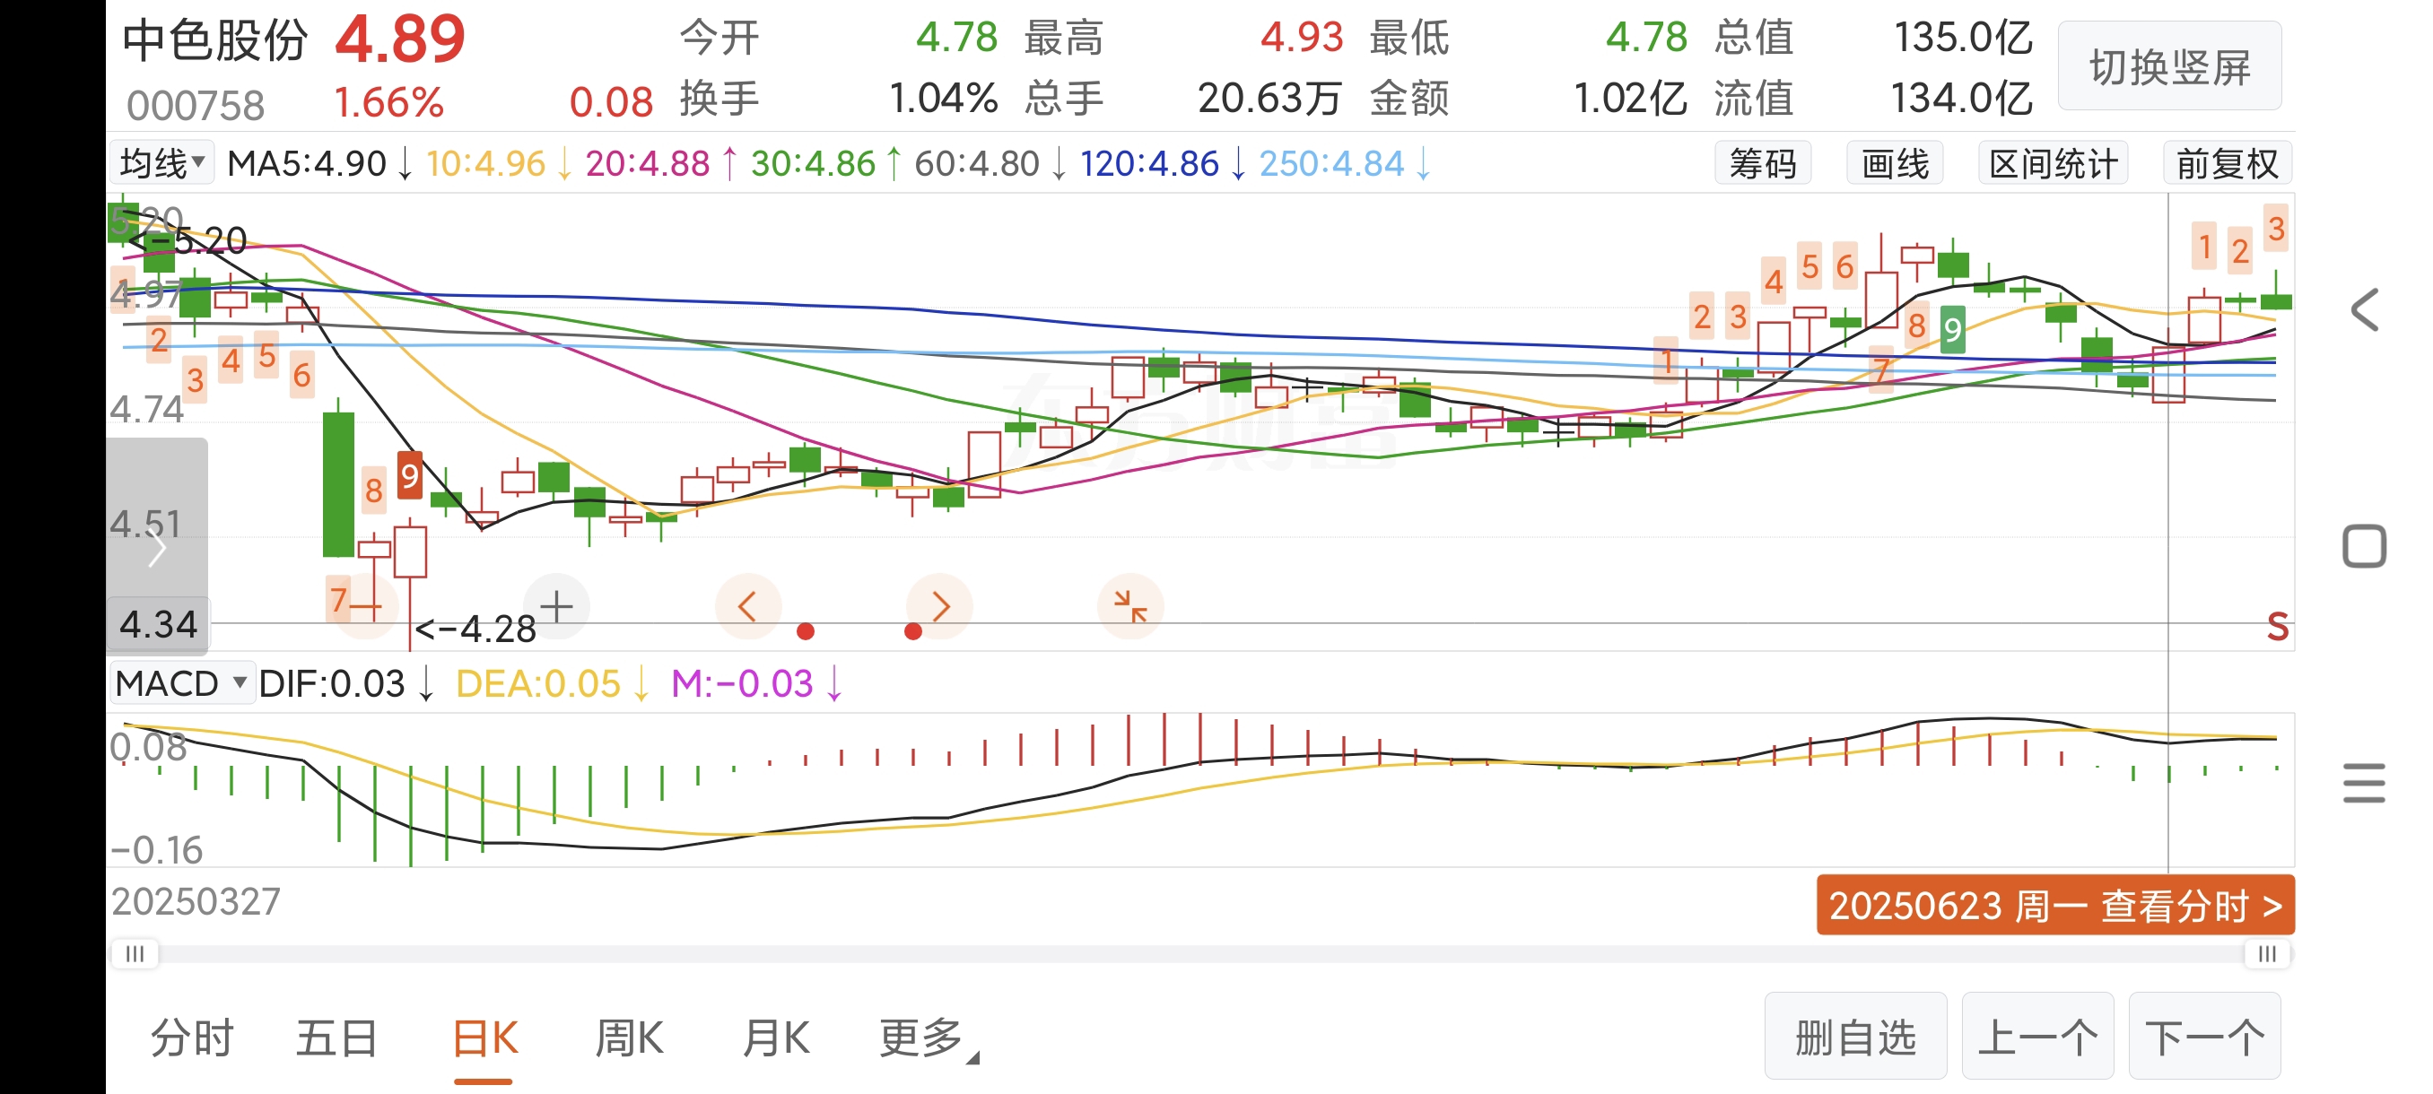Tap the right handle of the range slider
Screen dimensions: 2433x1094
point(2267,954)
